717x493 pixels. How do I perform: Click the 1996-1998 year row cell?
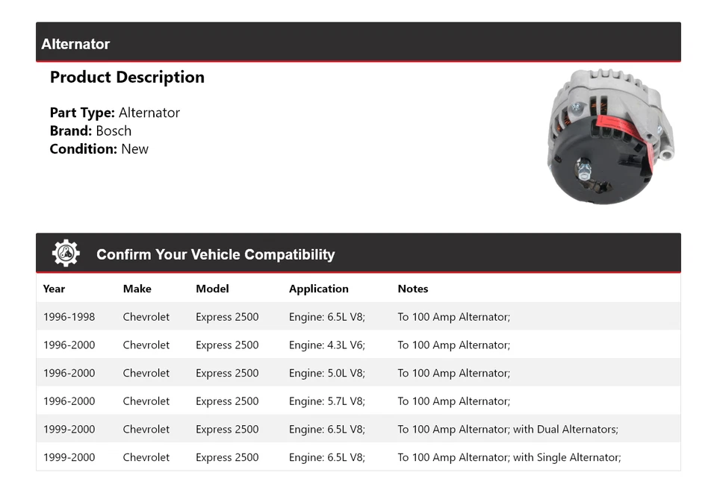69,317
